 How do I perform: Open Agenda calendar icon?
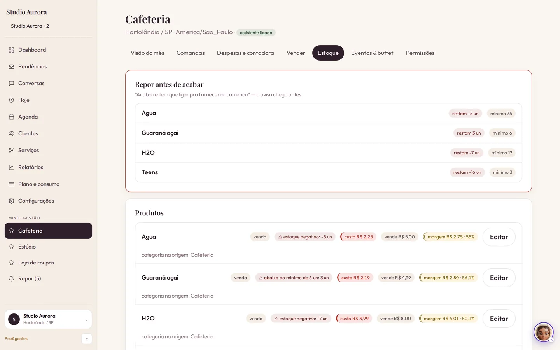(x=11, y=117)
